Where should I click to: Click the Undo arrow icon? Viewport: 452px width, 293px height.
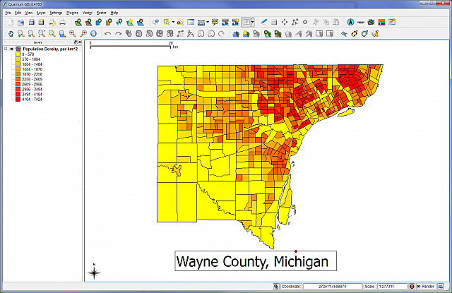[x=107, y=33]
